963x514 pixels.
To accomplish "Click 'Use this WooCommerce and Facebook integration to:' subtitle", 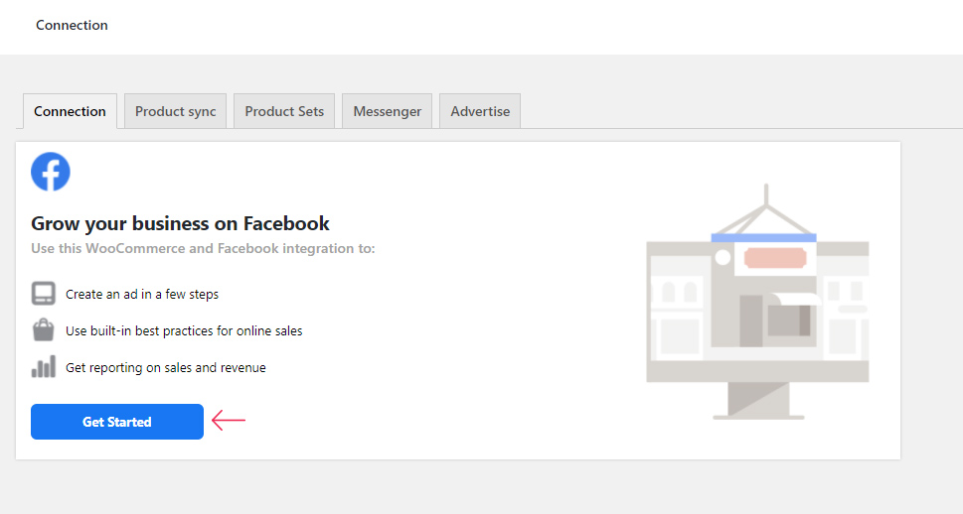I will [x=203, y=248].
